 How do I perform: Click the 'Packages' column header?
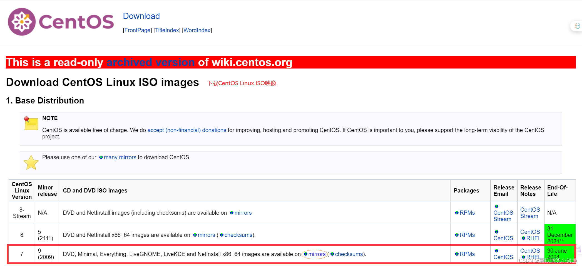coord(470,191)
